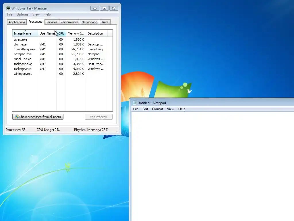
Task: Select the Processes tab
Action: pos(35,22)
